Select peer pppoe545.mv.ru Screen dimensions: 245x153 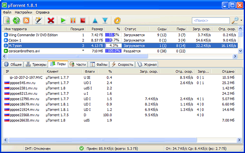pos(120,83)
